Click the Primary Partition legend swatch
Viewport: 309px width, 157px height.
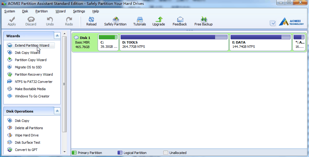click(74, 153)
